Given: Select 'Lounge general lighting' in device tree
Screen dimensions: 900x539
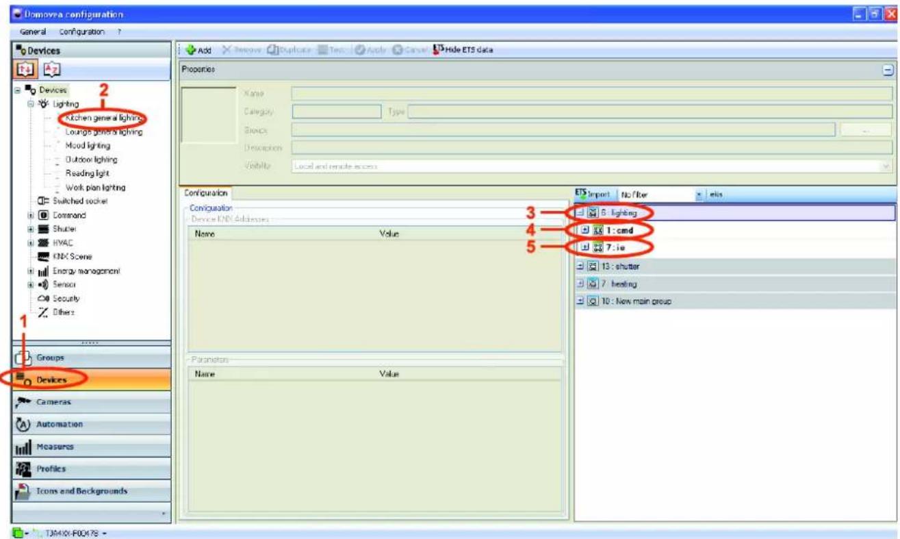Looking at the screenshot, I should (x=104, y=132).
